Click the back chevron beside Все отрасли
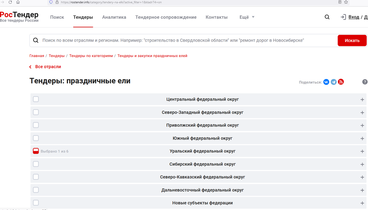The width and height of the screenshot is (368, 210). [30, 67]
